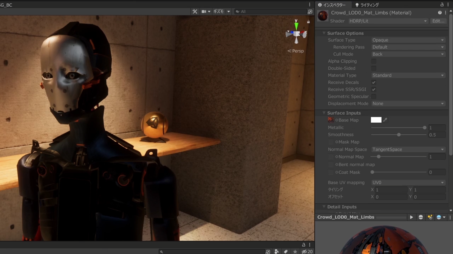The width and height of the screenshot is (453, 254).
Task: Click the material preview play icon
Action: click(411, 217)
